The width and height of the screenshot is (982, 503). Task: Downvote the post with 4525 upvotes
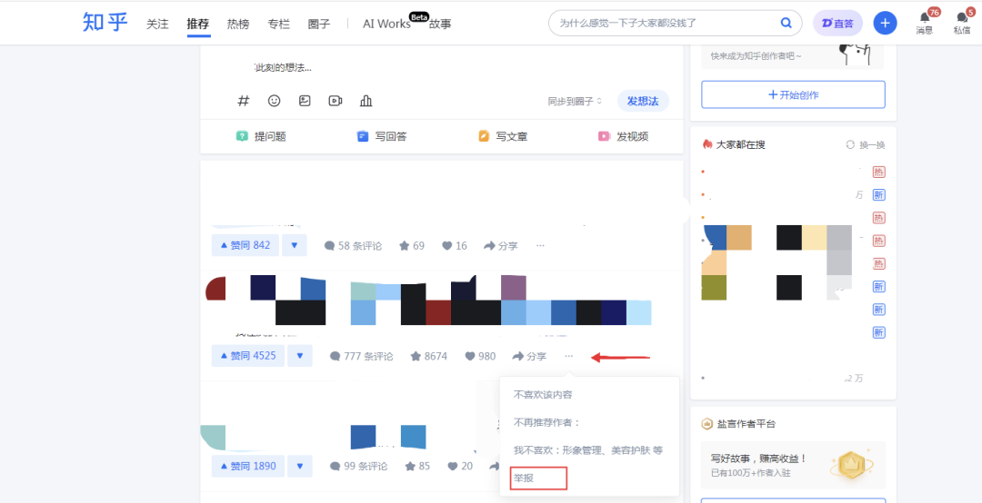pyautogui.click(x=300, y=356)
